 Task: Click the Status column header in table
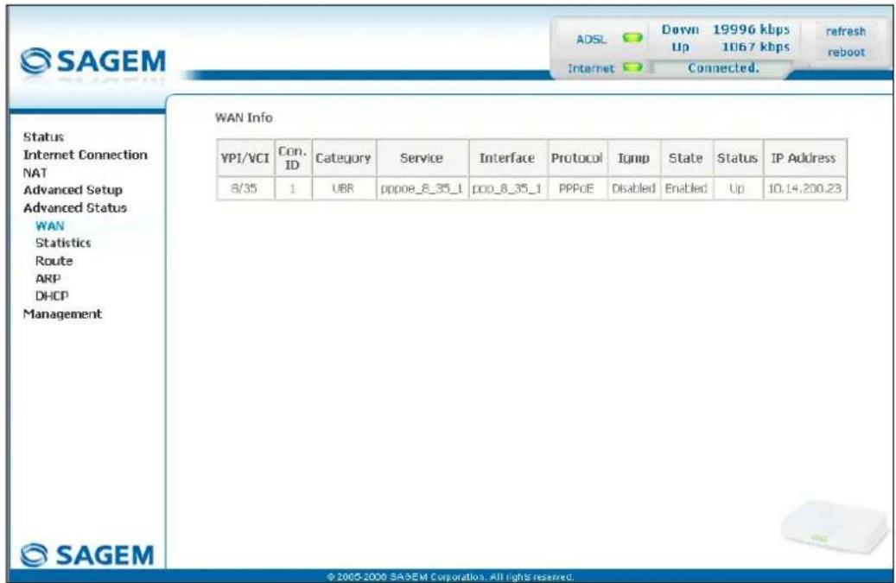click(x=737, y=158)
